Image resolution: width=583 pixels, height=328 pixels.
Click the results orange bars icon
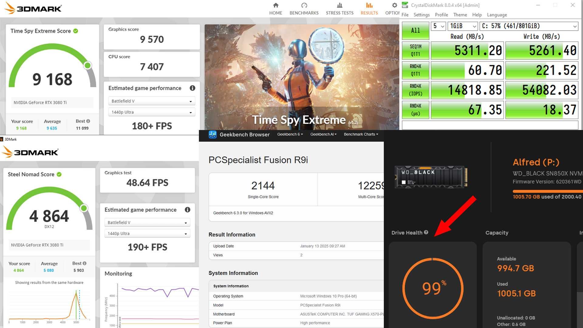click(x=369, y=5)
